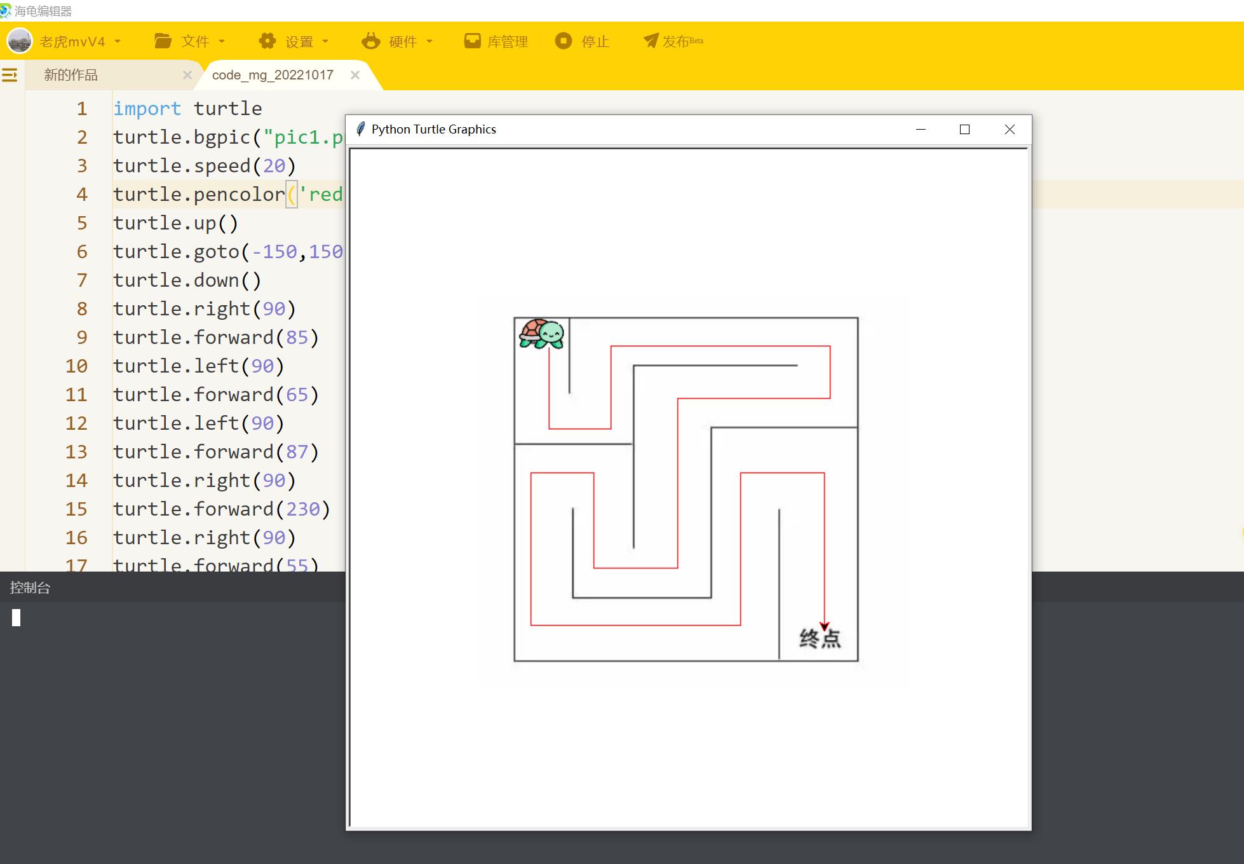Click the 老虎mvV4 username
Image resolution: width=1244 pixels, height=864 pixels.
[x=72, y=41]
